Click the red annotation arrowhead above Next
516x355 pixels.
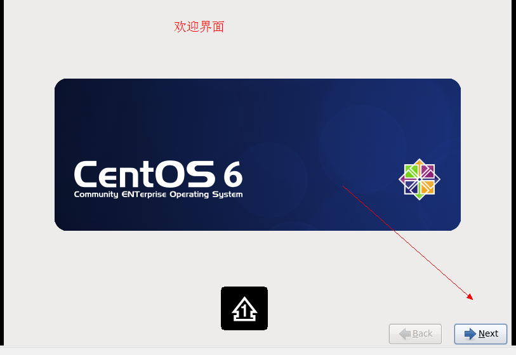(470, 297)
